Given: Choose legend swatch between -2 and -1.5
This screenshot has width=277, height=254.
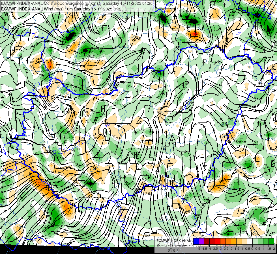Looking at the screenshot, I should point(234,241).
